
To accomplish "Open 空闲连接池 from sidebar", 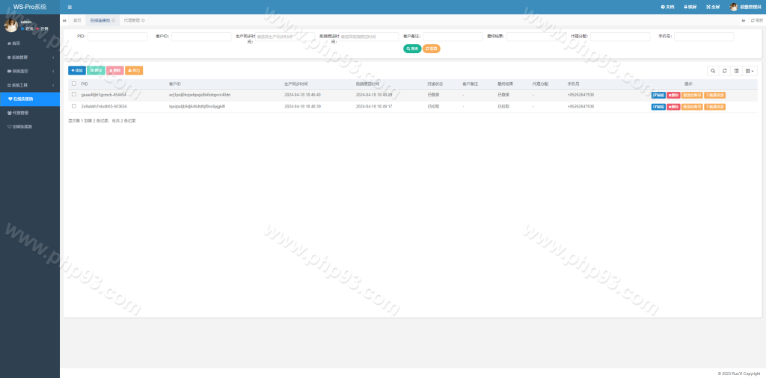I will click(22, 126).
